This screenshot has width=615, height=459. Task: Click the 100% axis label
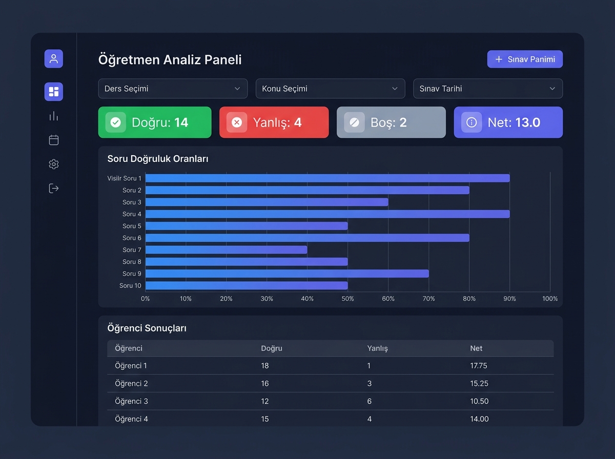[550, 299]
